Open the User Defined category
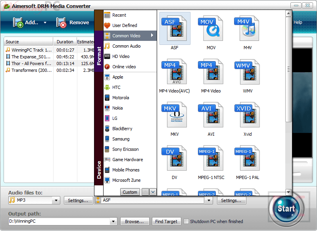 [130, 25]
